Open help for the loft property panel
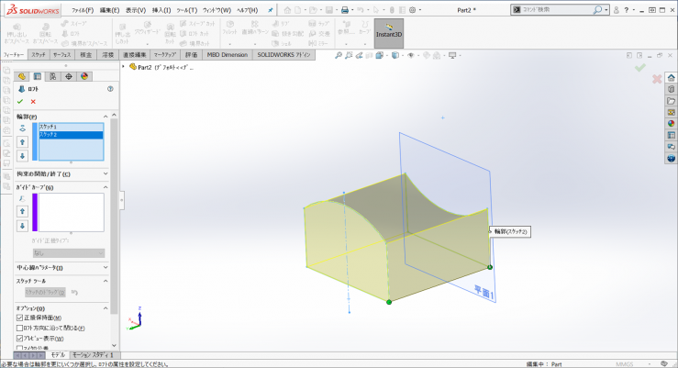The height and width of the screenshot is (368, 678). (110, 89)
